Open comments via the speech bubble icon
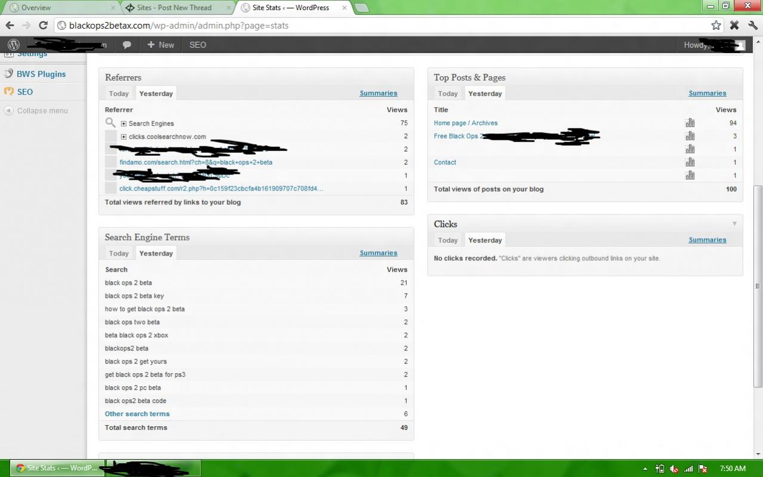 [x=127, y=45]
